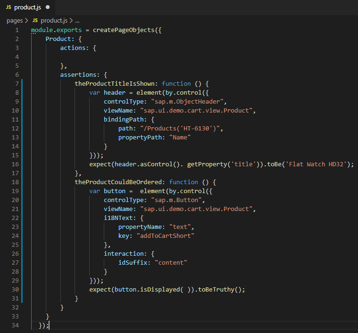Image resolution: width=358 pixels, height=333 pixels.
Task: Click the Product key on line 2
Action: [58, 39]
